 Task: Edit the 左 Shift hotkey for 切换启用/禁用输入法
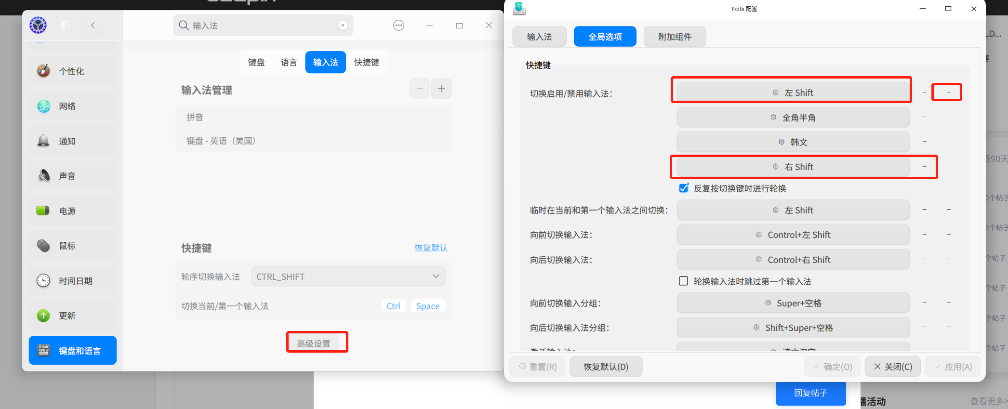(x=793, y=92)
